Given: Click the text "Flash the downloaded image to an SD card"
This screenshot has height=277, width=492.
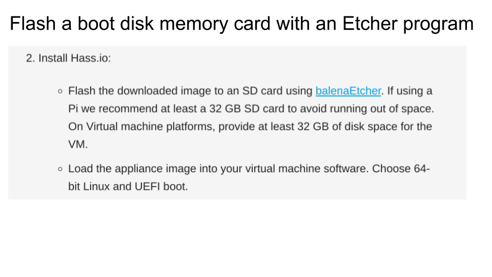Looking at the screenshot, I should [175, 91].
